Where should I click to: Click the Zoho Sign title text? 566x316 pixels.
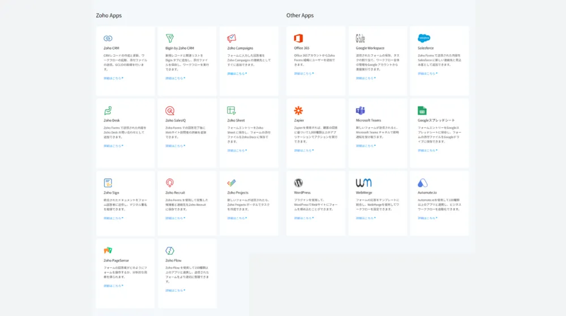click(x=111, y=193)
